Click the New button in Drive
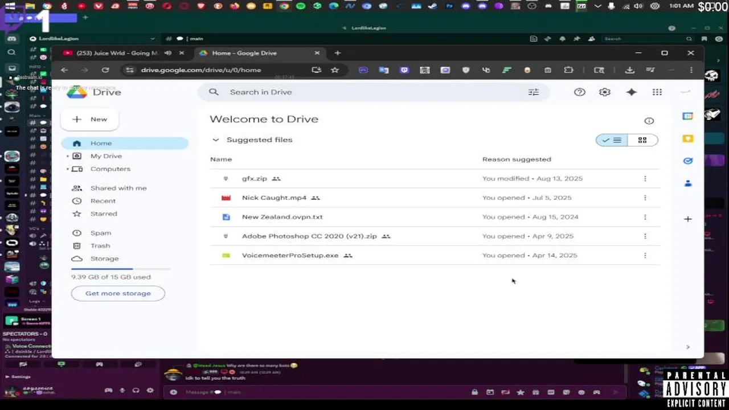This screenshot has width=729, height=410. pyautogui.click(x=90, y=120)
